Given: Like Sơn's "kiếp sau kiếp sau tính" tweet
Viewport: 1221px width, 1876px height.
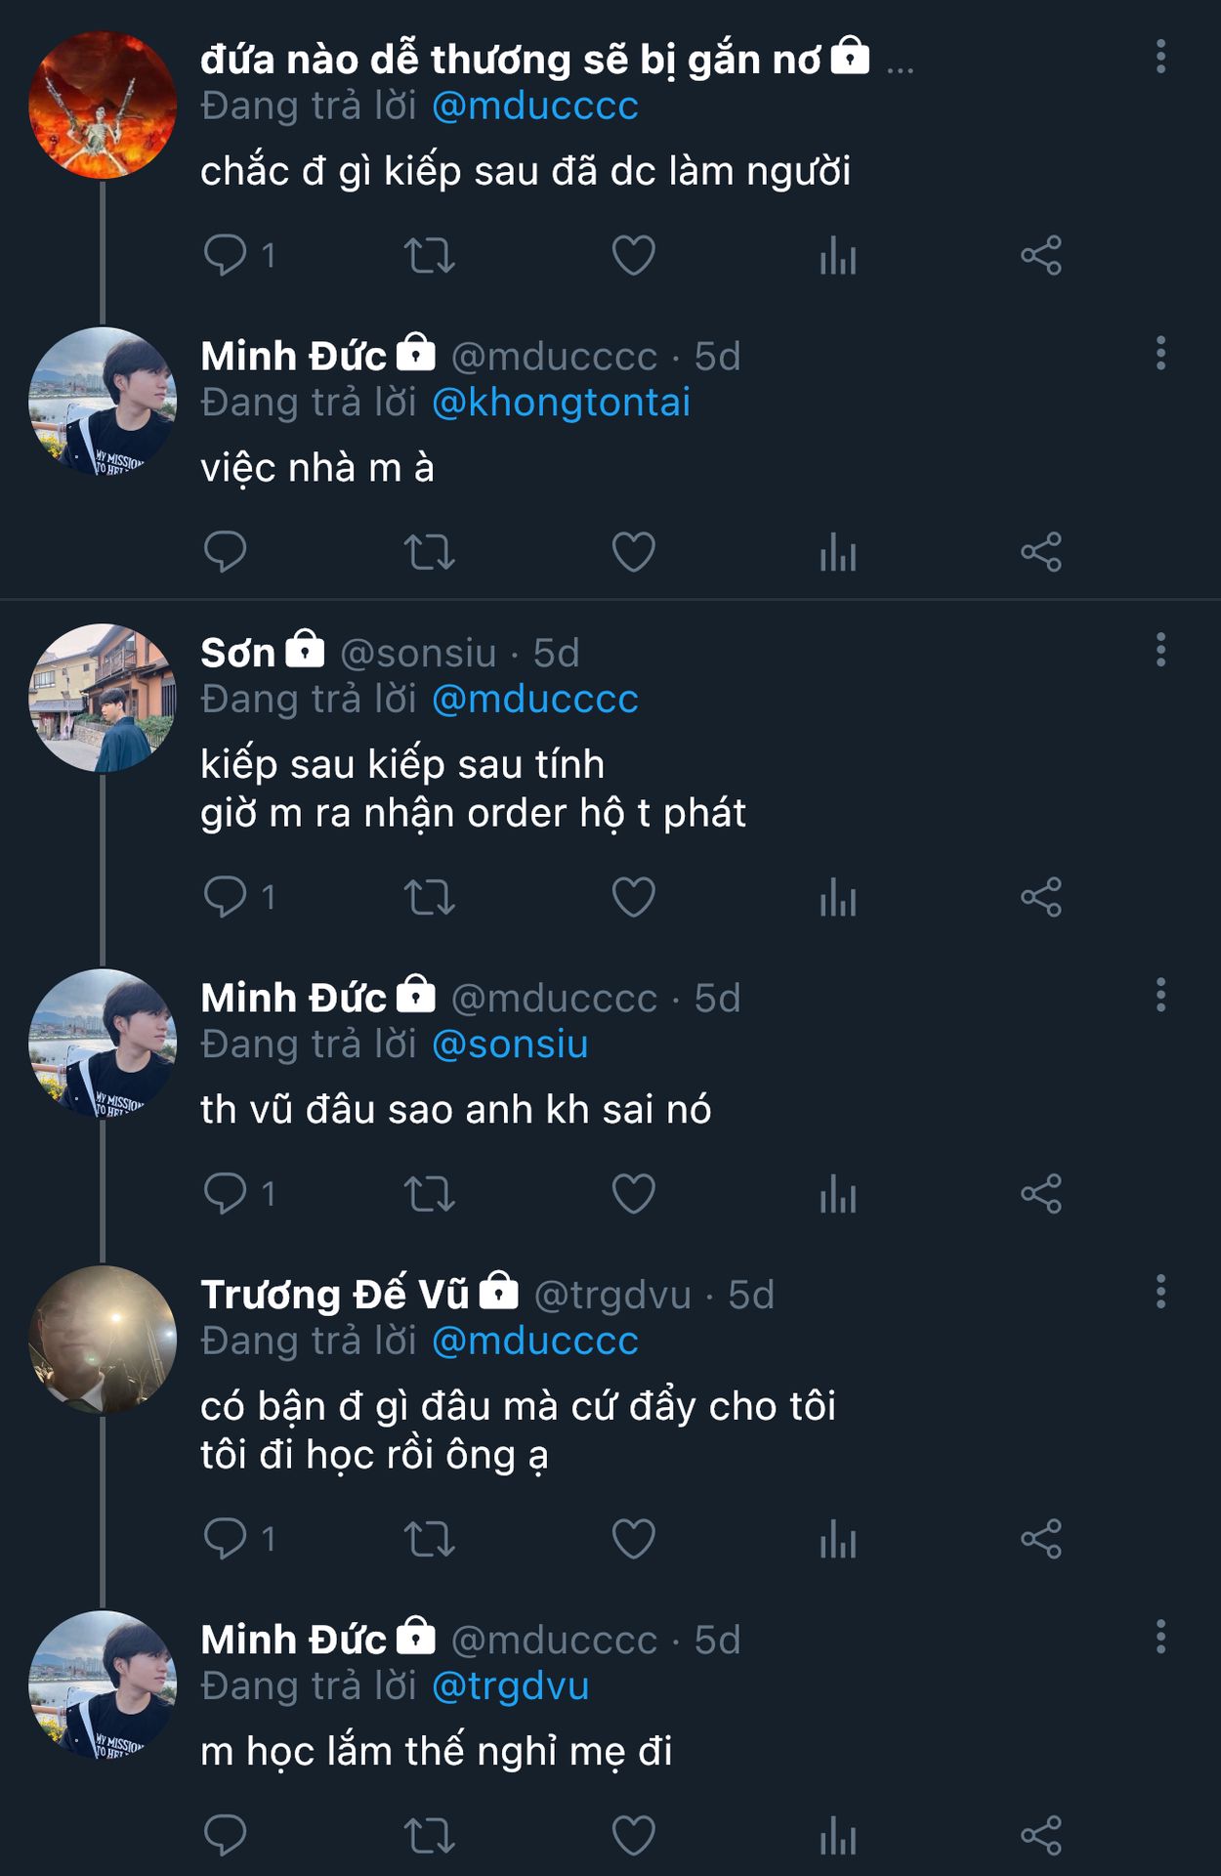Looking at the screenshot, I should click(633, 897).
